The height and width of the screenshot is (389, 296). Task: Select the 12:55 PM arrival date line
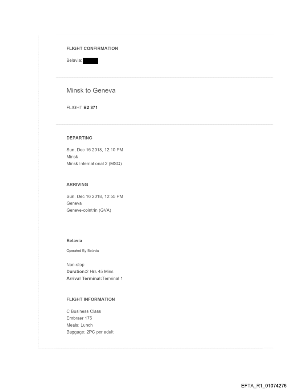[94, 196]
